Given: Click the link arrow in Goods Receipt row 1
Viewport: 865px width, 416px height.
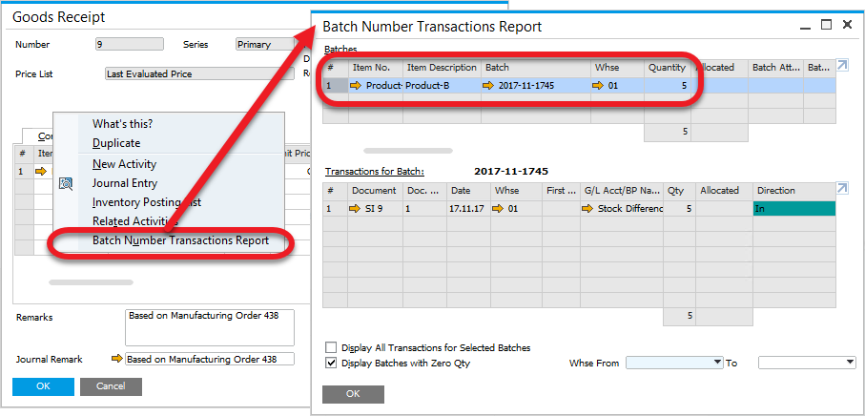Looking at the screenshot, I should click(41, 171).
